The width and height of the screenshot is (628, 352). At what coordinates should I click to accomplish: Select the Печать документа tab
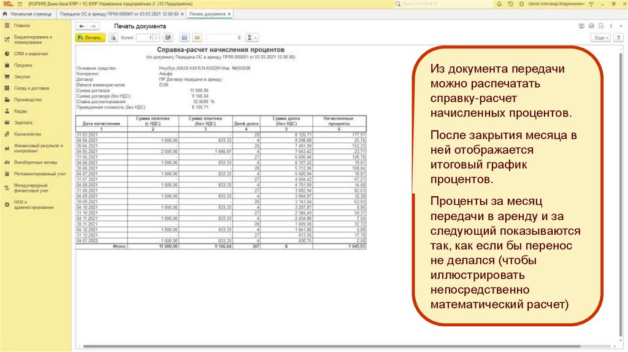[x=207, y=14]
